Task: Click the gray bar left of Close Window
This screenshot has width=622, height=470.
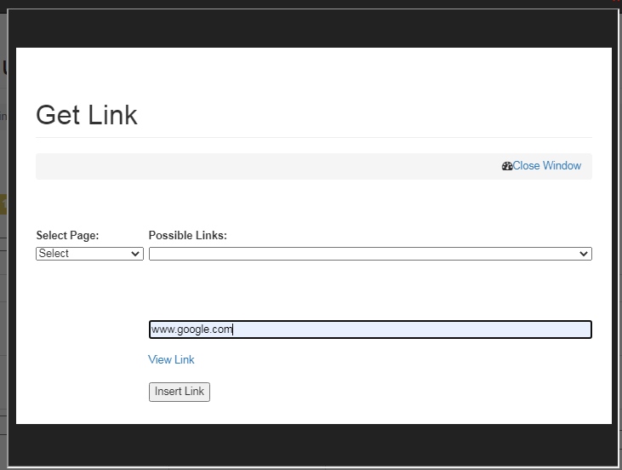Action: point(255,166)
